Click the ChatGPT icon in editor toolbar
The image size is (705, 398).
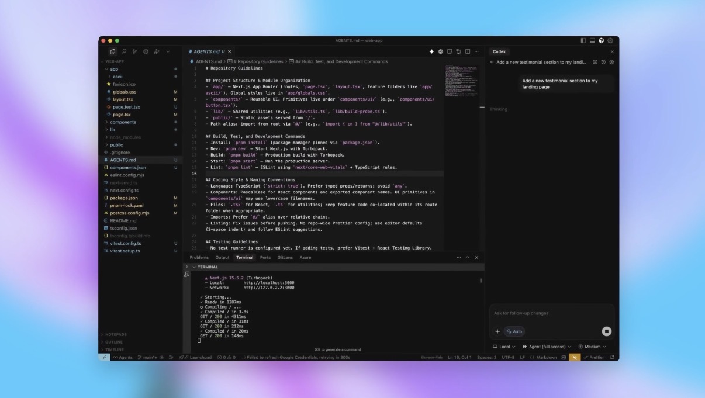[x=441, y=51]
